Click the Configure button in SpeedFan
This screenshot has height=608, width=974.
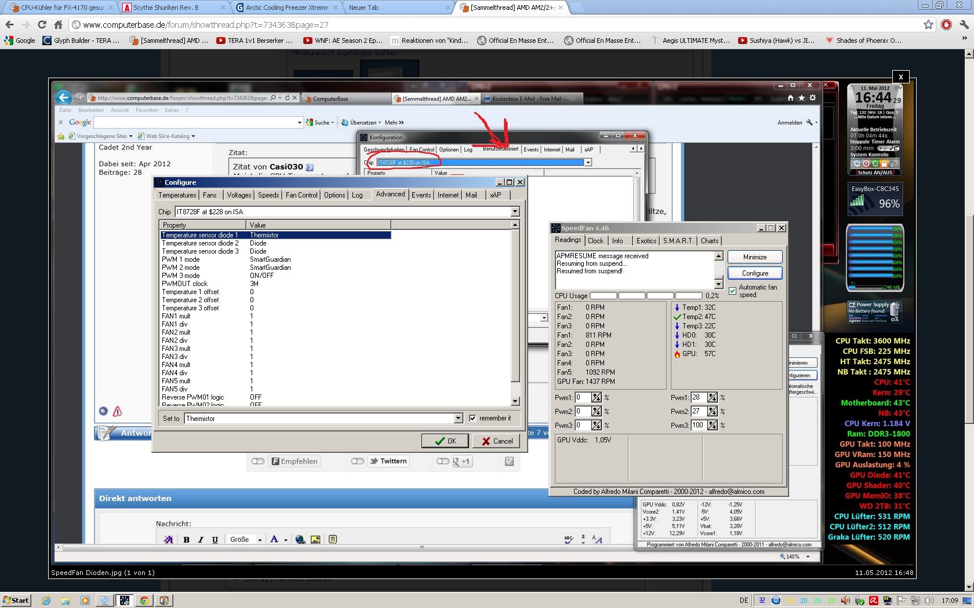(755, 273)
